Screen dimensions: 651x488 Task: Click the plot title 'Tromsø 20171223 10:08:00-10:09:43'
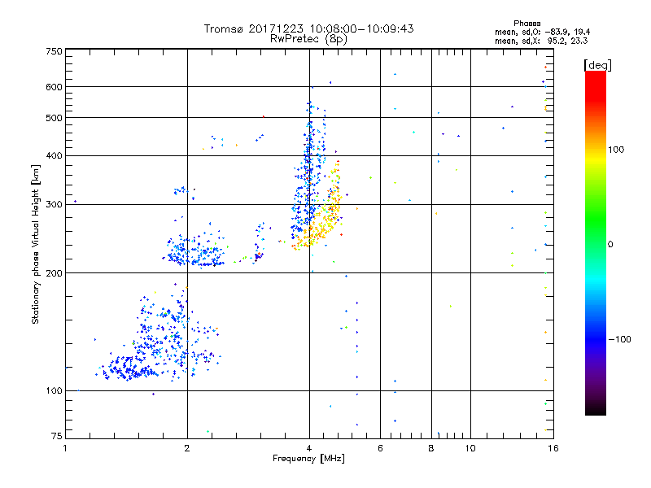click(x=308, y=28)
